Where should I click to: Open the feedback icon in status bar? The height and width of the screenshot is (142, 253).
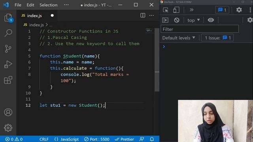click(x=142, y=139)
